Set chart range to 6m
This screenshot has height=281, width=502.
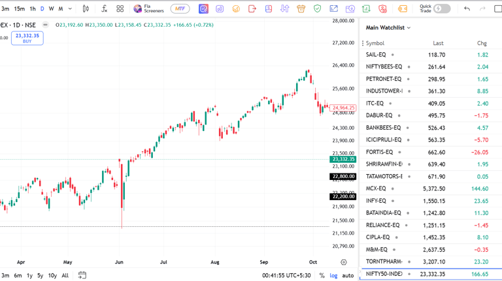(18, 275)
